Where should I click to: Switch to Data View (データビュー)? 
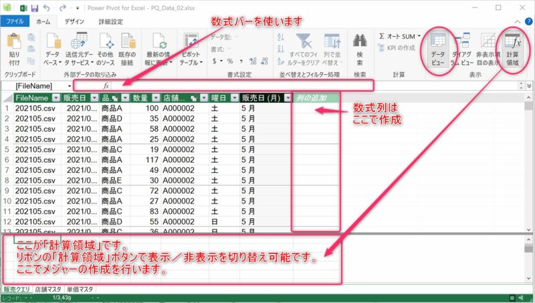(x=438, y=49)
